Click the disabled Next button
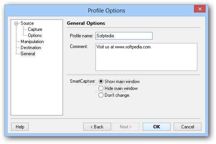Screen dimensions: 216x144 click(126, 127)
